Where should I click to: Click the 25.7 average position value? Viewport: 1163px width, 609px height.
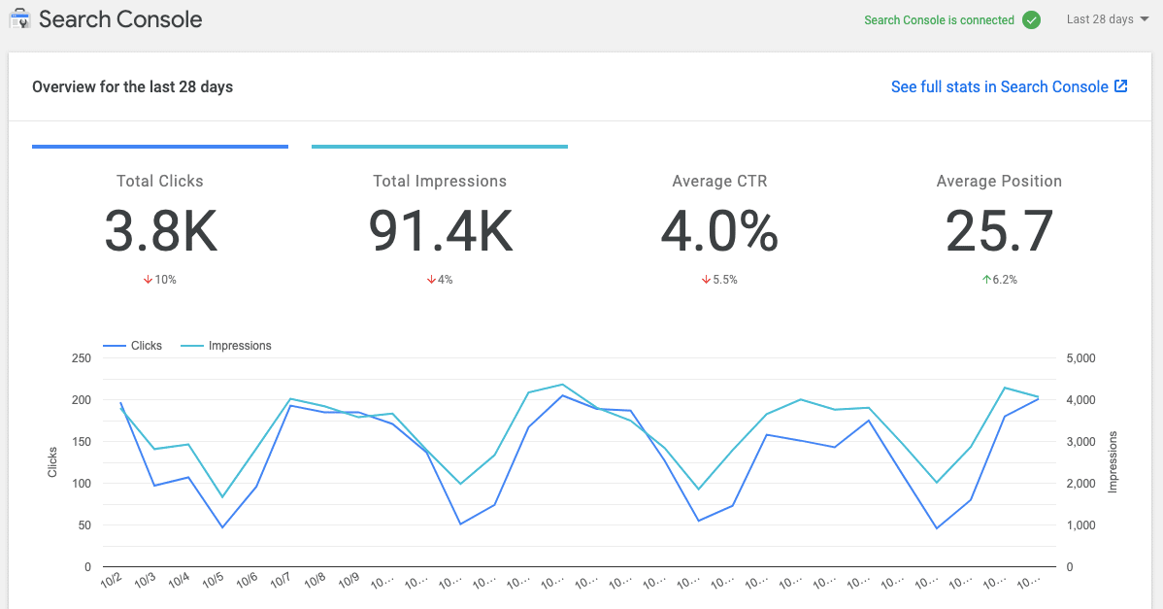[999, 231]
